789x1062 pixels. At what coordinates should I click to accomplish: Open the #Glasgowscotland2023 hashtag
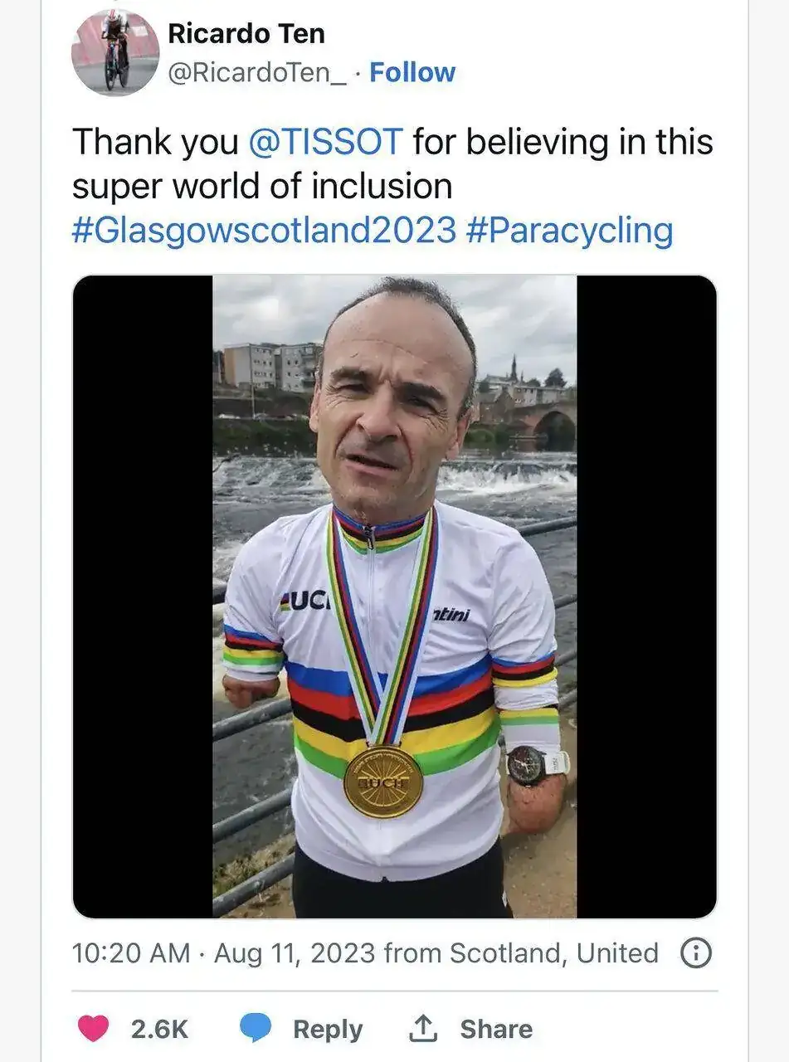pos(264,230)
